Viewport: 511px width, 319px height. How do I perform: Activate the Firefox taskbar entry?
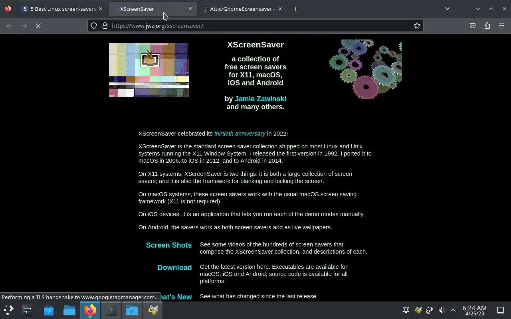click(90, 310)
